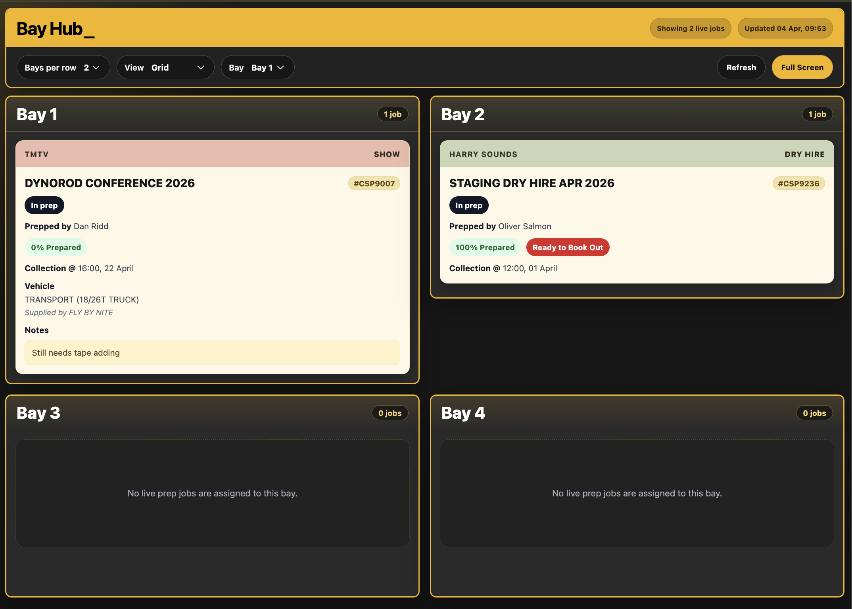This screenshot has height=609, width=852.
Task: Click the Refresh button
Action: 741,67
